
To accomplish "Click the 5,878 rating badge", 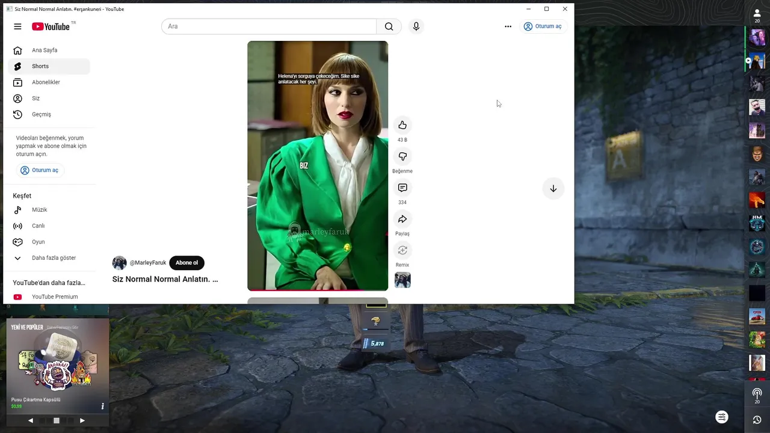I will point(374,343).
